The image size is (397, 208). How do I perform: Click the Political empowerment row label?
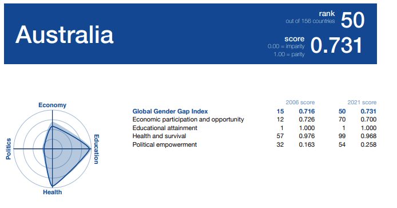coord(165,144)
